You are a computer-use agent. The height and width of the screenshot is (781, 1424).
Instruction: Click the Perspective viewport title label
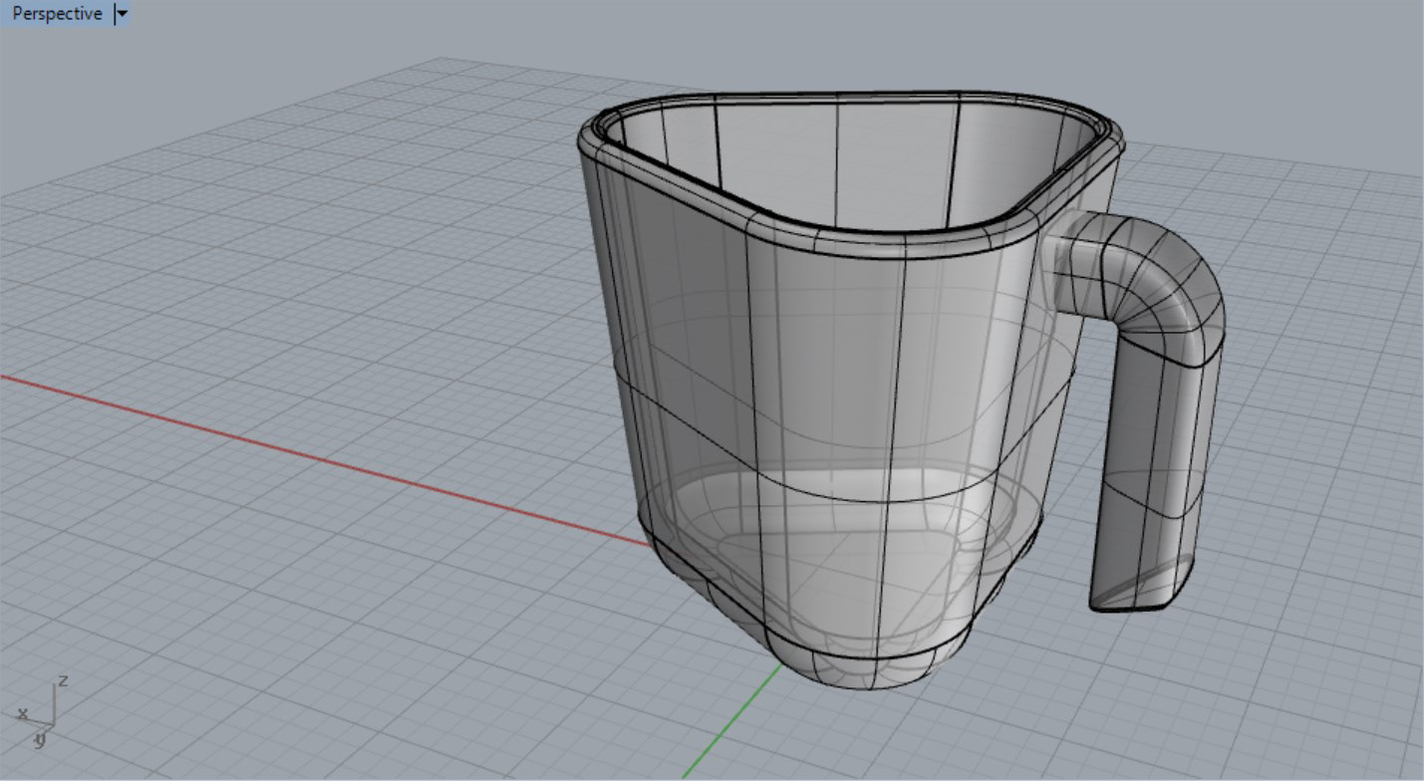[x=57, y=14]
